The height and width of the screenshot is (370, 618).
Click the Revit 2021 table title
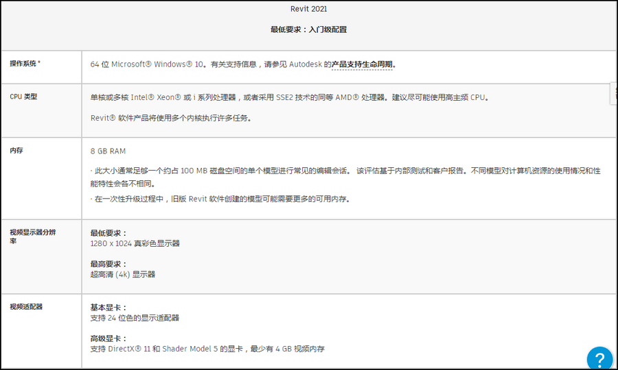[x=308, y=9]
